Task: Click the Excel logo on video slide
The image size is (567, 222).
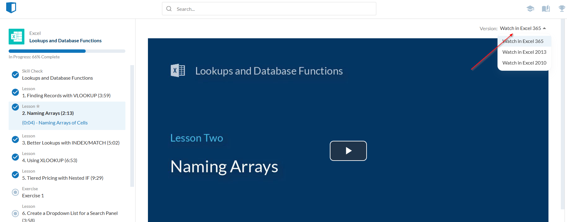Action: (x=178, y=71)
